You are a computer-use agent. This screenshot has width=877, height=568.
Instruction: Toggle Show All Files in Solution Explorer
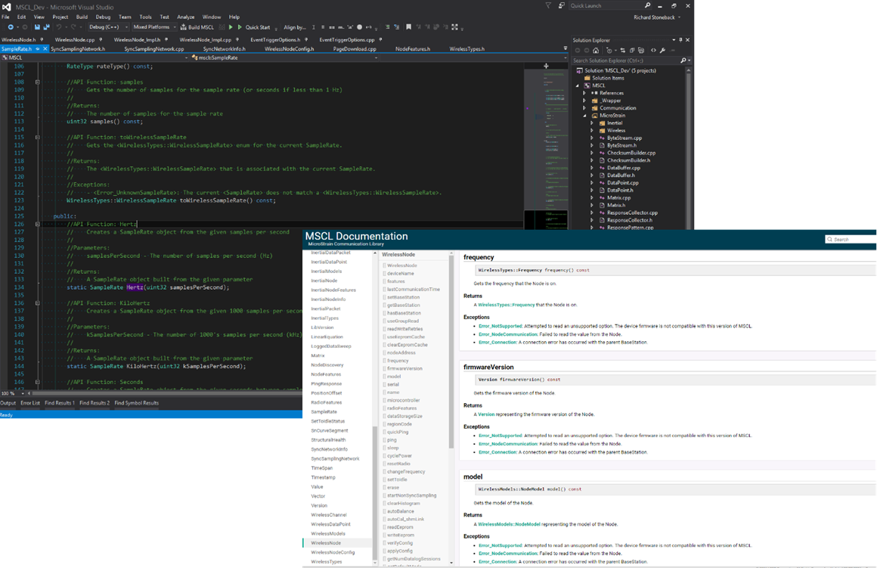[x=641, y=51]
